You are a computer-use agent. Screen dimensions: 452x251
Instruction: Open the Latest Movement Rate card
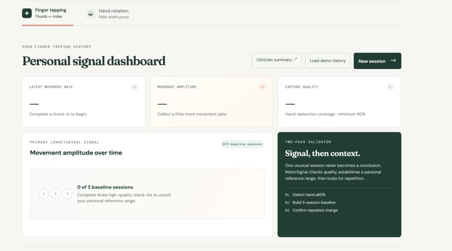click(x=84, y=101)
